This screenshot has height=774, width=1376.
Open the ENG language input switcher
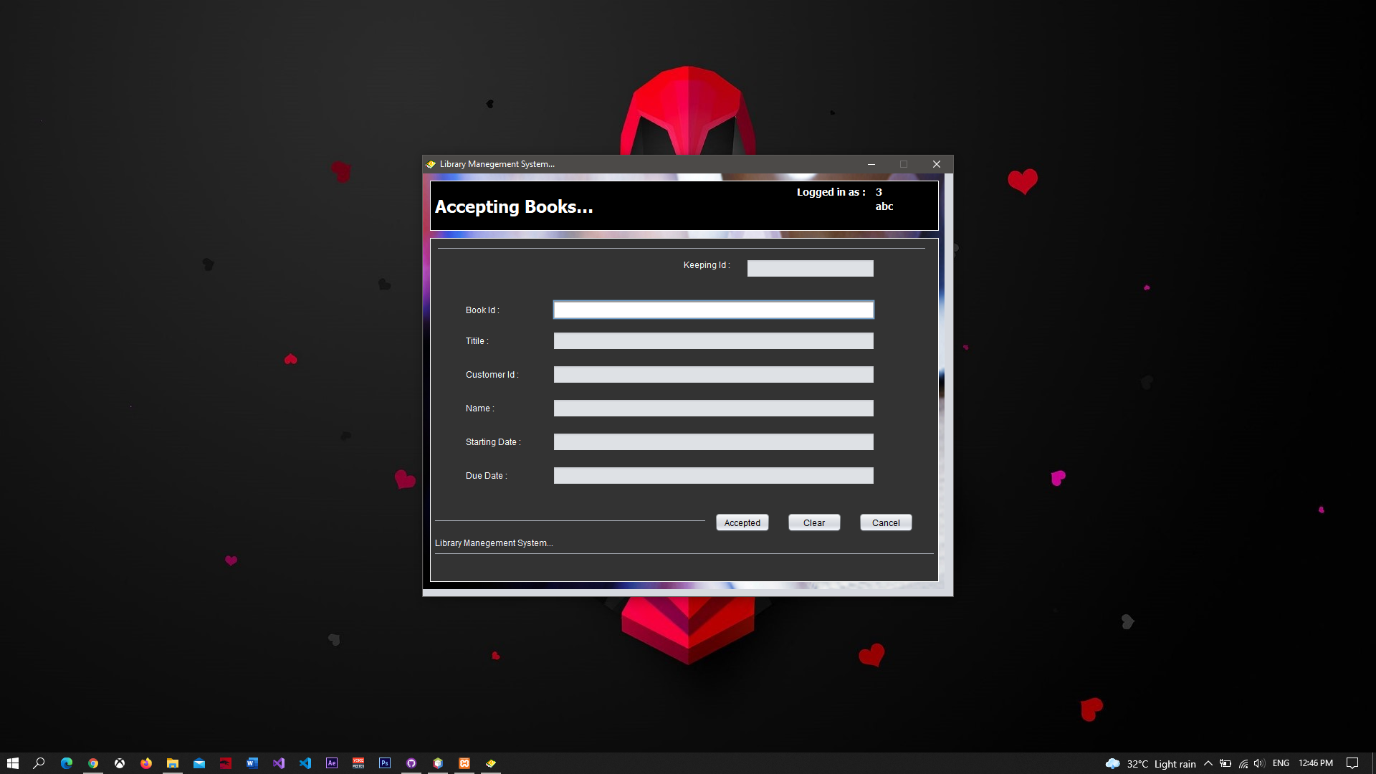(1281, 763)
